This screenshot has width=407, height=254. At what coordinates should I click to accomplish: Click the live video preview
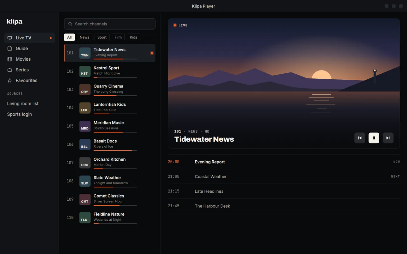click(284, 83)
